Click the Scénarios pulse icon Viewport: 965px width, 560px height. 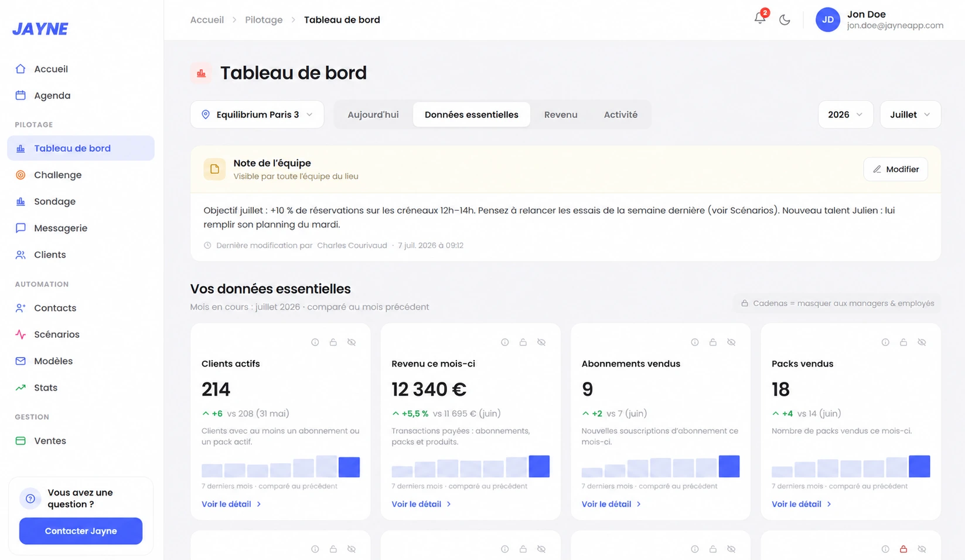pyautogui.click(x=21, y=334)
